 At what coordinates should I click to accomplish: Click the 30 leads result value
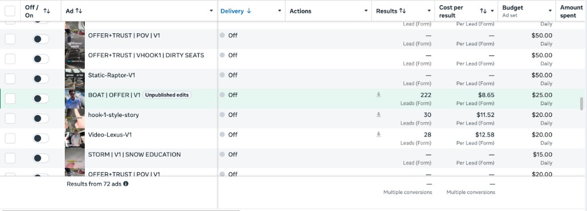(428, 115)
